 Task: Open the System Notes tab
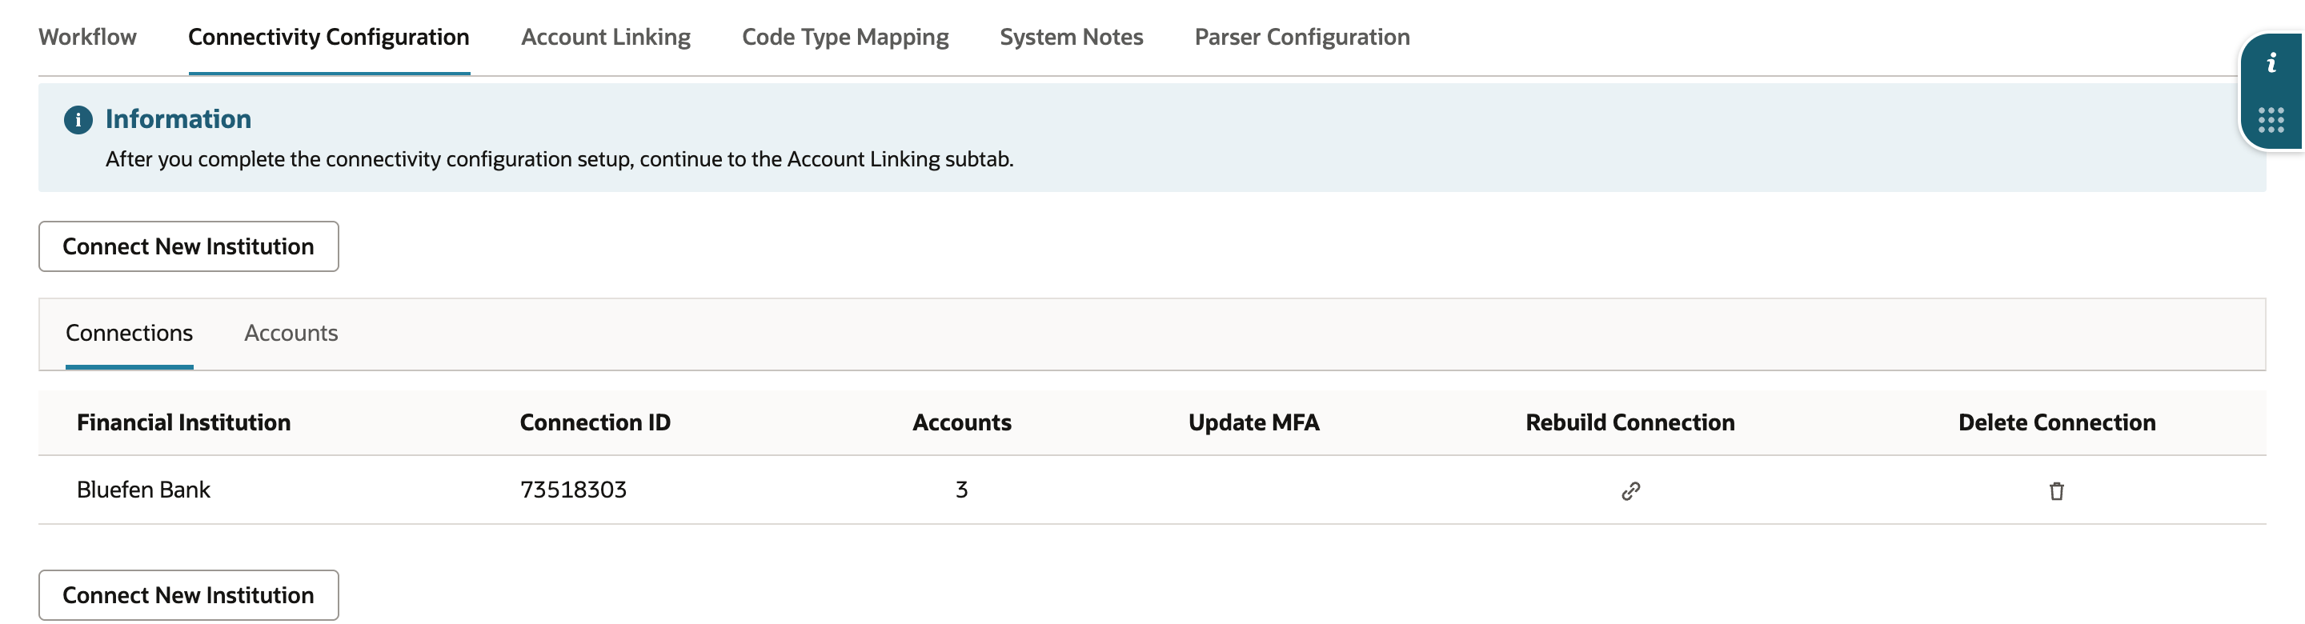coord(1071,37)
